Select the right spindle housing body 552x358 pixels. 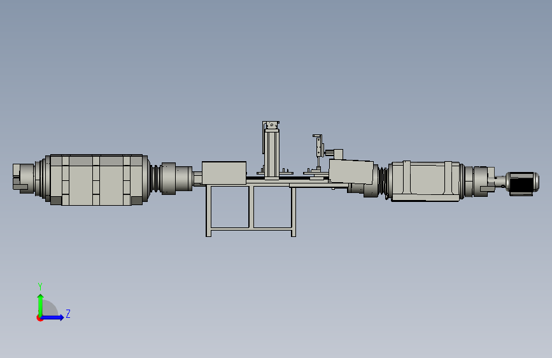click(425, 182)
